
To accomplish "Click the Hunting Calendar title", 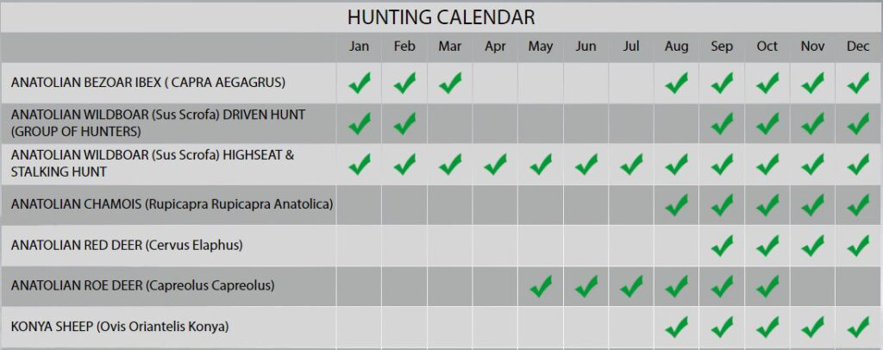I will click(441, 17).
